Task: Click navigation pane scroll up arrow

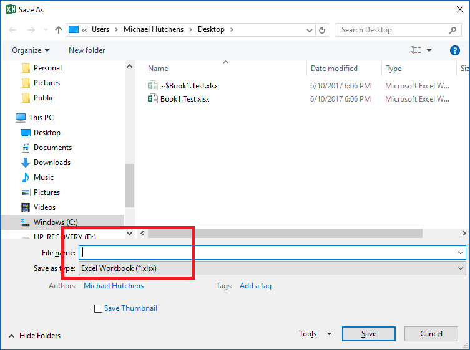Action: pyautogui.click(x=129, y=66)
